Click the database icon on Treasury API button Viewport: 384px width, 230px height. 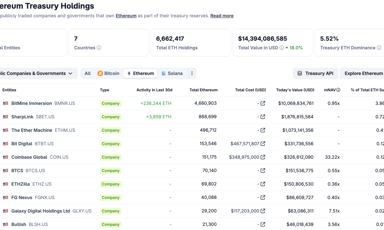(299, 73)
